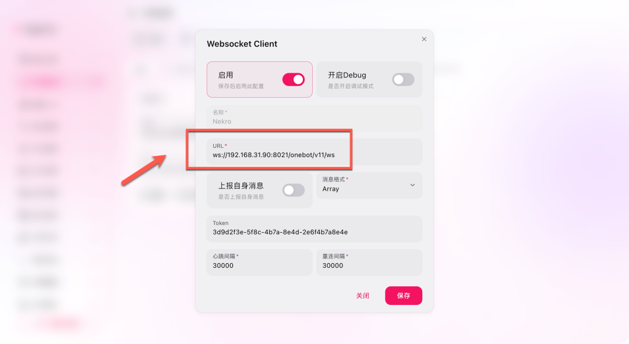Click the pink 保存 button
629x344 pixels.
404,296
